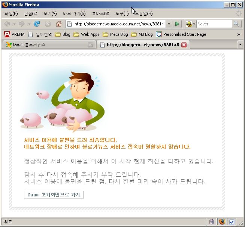
Task: Click the Forward navigation arrow
Action: click(22, 24)
